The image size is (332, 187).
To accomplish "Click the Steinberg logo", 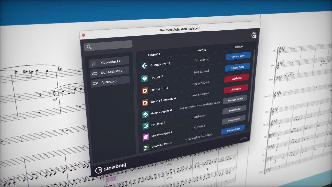I will (x=111, y=168).
